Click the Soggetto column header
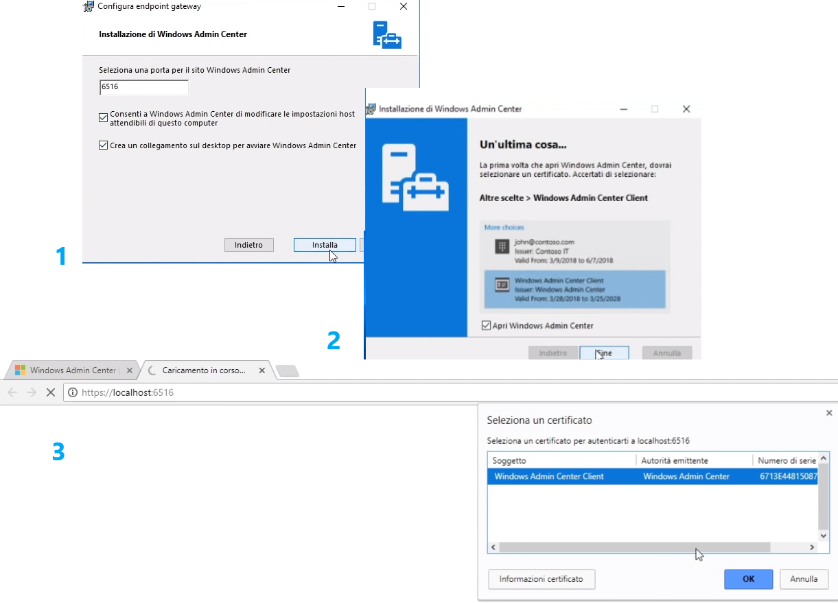This screenshot has width=838, height=603. [562, 460]
